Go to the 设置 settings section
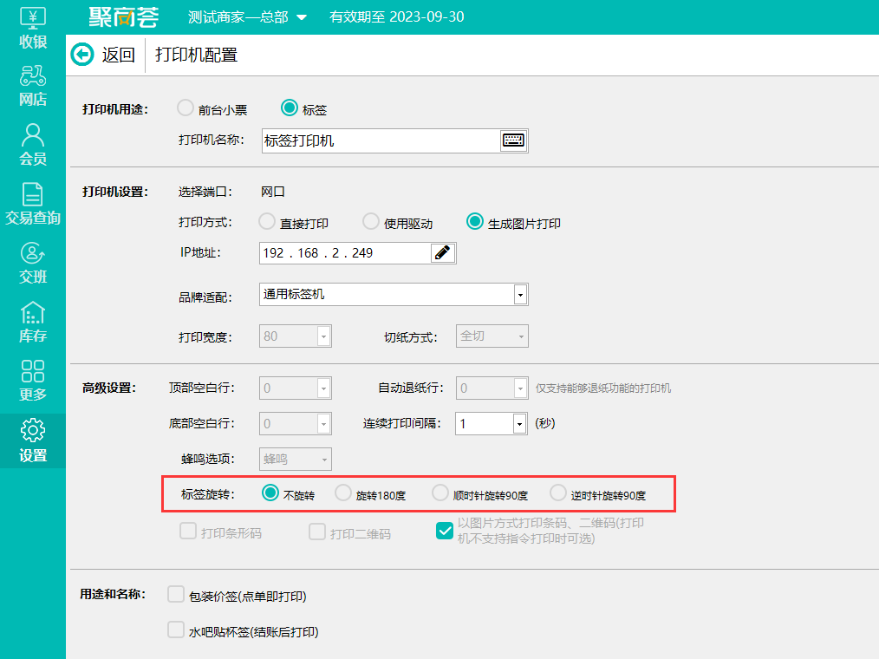 [33, 440]
